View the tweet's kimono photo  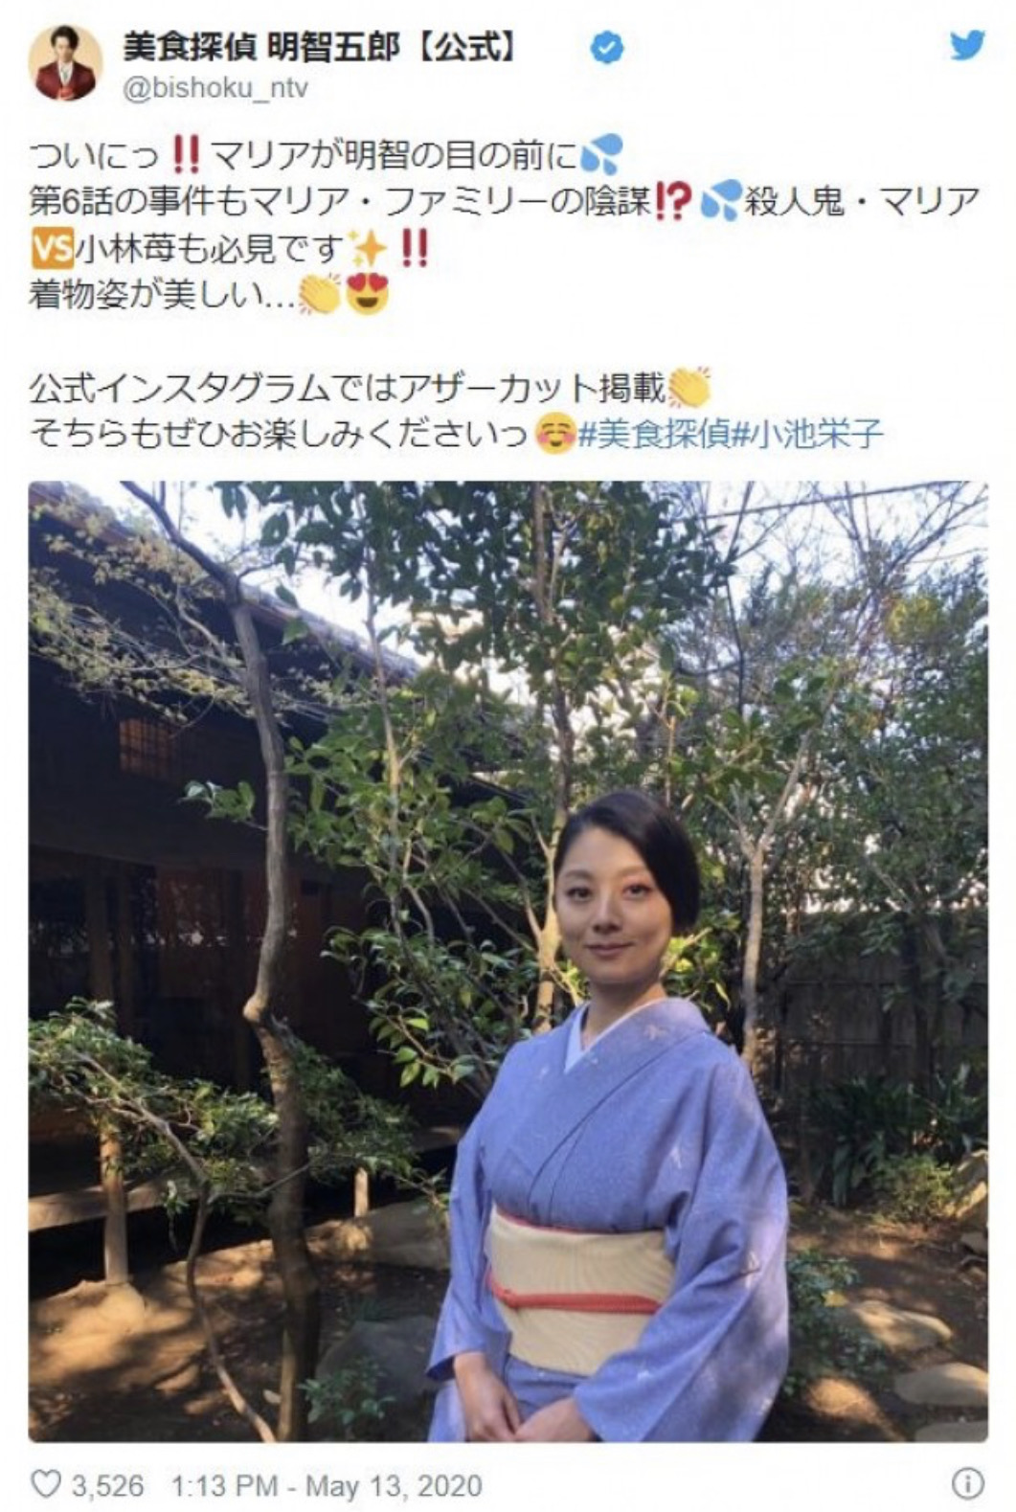[508, 961]
